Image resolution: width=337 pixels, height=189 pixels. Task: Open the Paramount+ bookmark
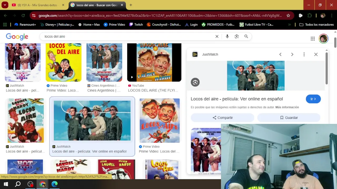tap(25, 25)
